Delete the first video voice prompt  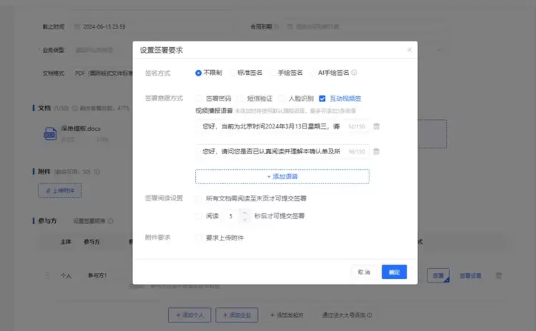(377, 126)
